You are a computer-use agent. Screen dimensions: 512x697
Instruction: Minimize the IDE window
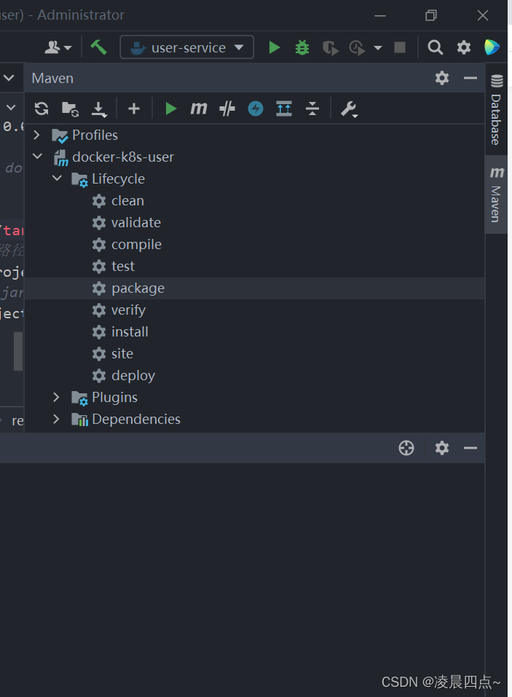coord(380,15)
